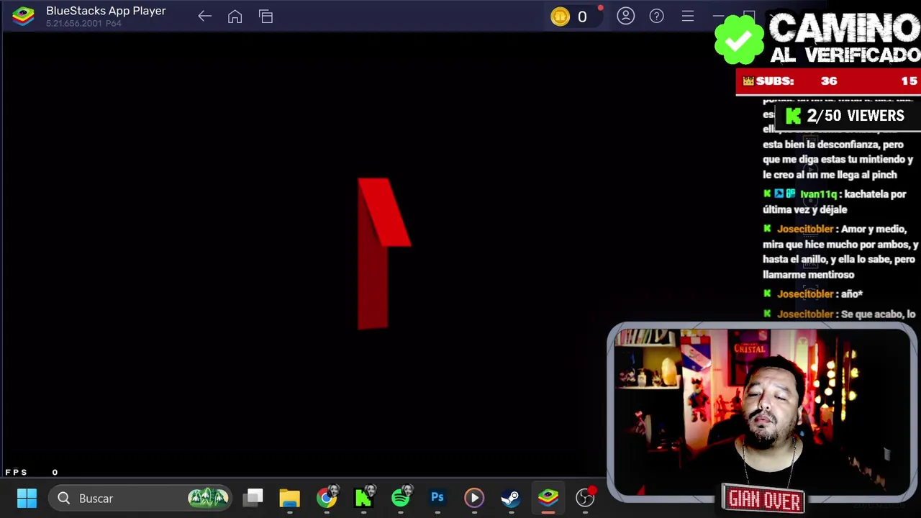Select the BlueStacks taskbar icon
921x518 pixels.
[x=548, y=498]
